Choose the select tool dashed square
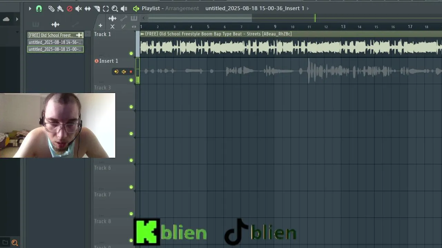Viewport: 442px width, 248px height. pyautogui.click(x=106, y=9)
